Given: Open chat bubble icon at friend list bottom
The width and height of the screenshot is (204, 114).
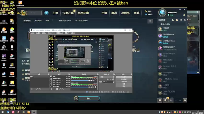Looking at the screenshot, I should [160, 100].
